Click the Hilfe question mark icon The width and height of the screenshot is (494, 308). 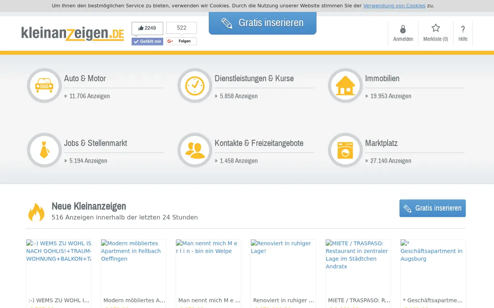463,29
